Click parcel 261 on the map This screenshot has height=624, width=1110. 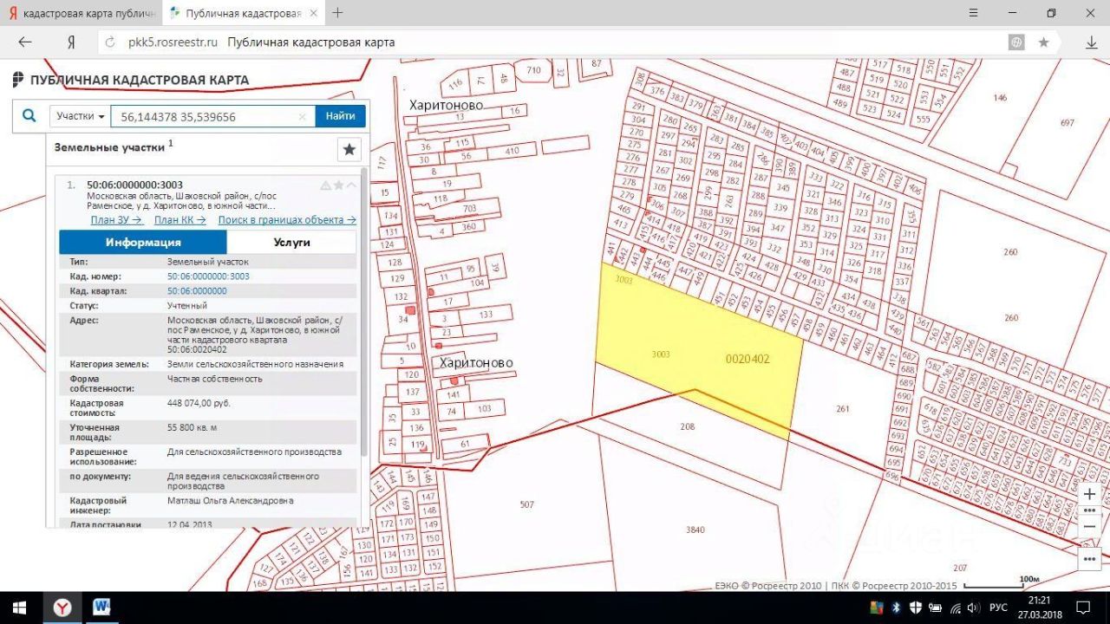coord(843,408)
